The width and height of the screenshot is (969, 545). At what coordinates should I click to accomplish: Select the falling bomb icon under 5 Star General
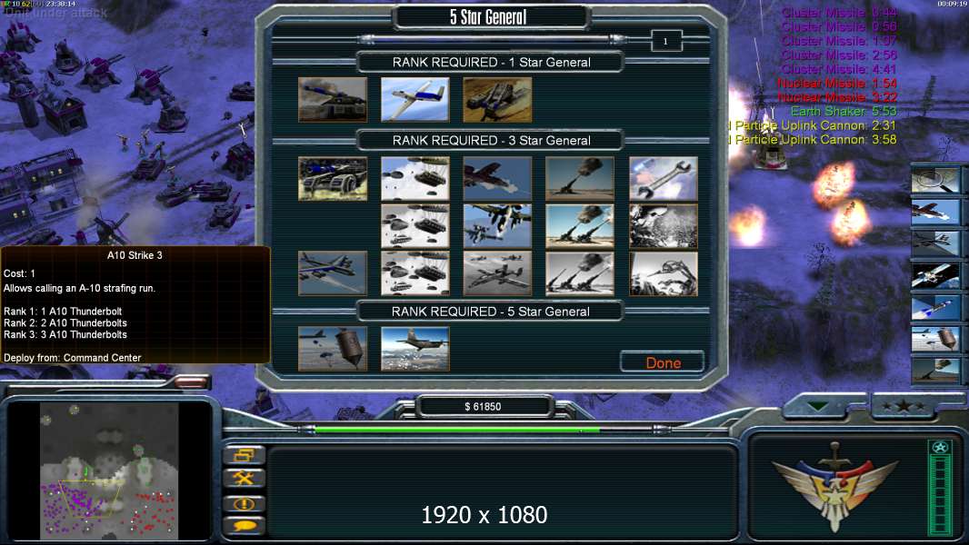coord(333,349)
